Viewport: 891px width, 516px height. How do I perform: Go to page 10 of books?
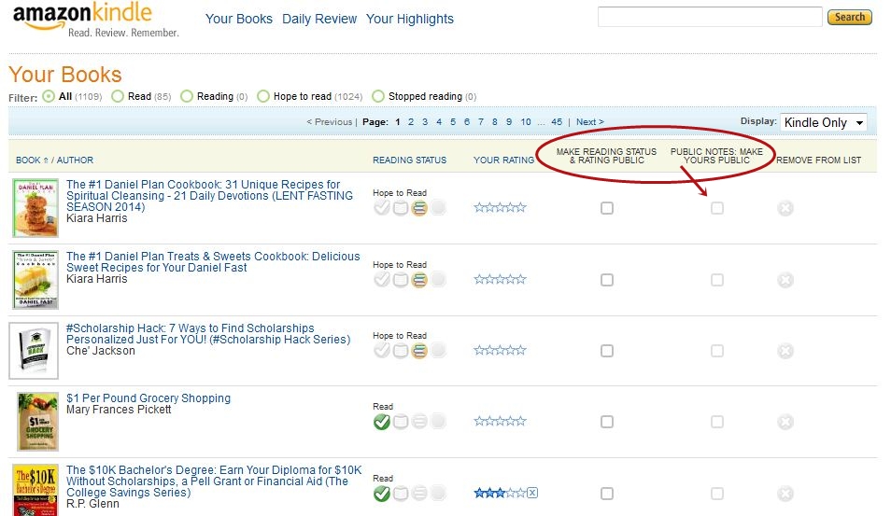(526, 122)
